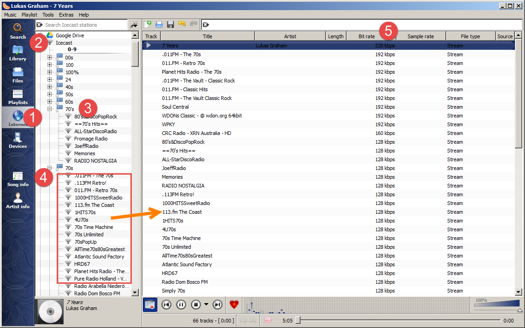Image resolution: width=525 pixels, height=328 pixels.
Task: Open the Devices sidebar tab
Action: point(18,140)
